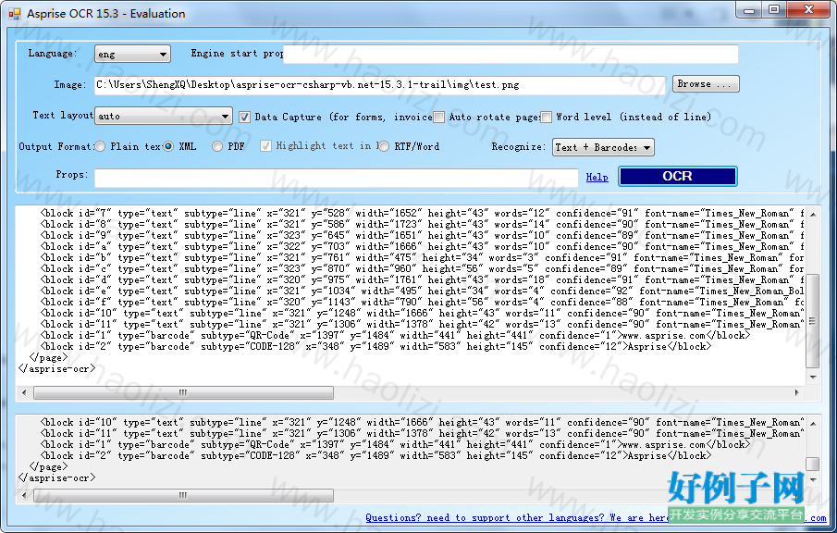
Task: Click the Browse ... button
Action: [x=705, y=84]
